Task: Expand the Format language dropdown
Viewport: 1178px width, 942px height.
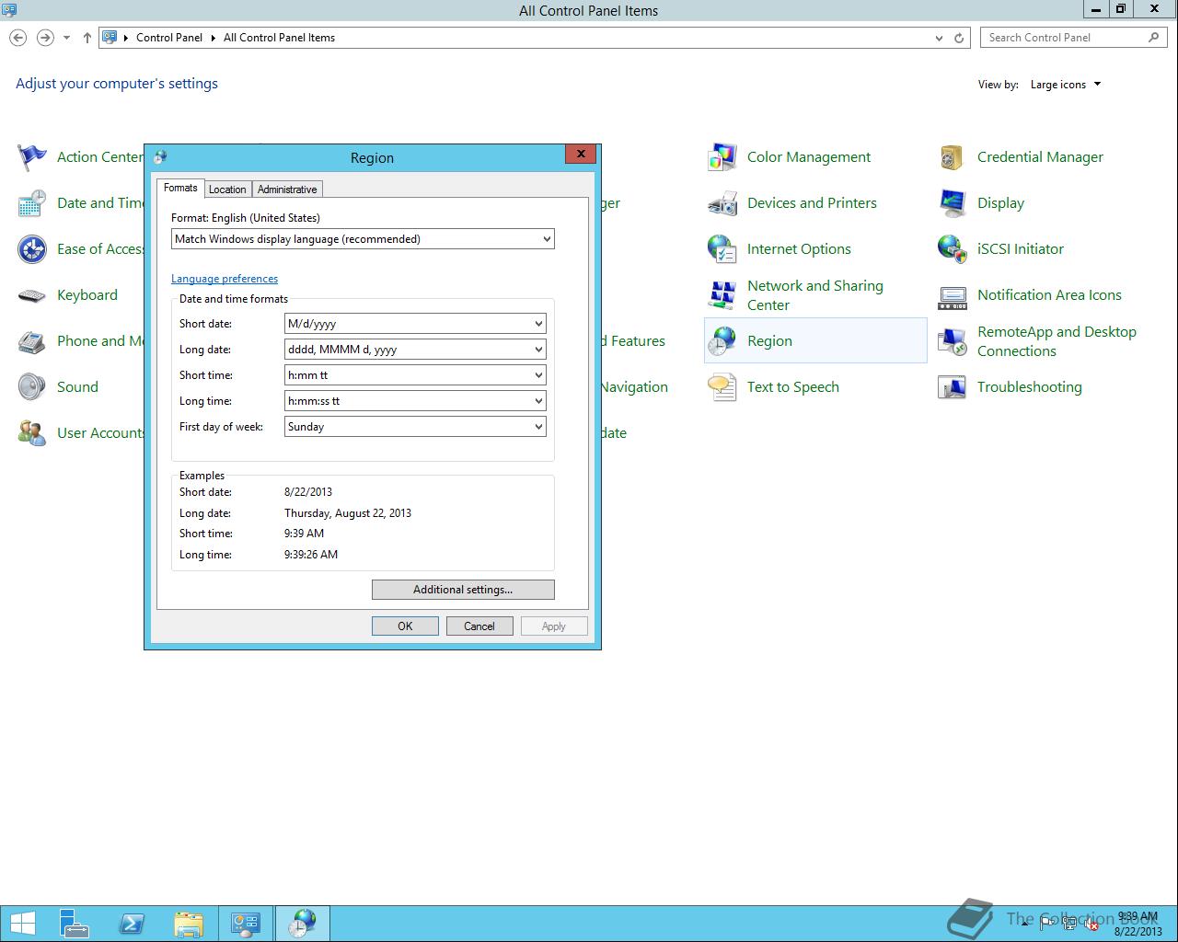Action: tap(547, 239)
